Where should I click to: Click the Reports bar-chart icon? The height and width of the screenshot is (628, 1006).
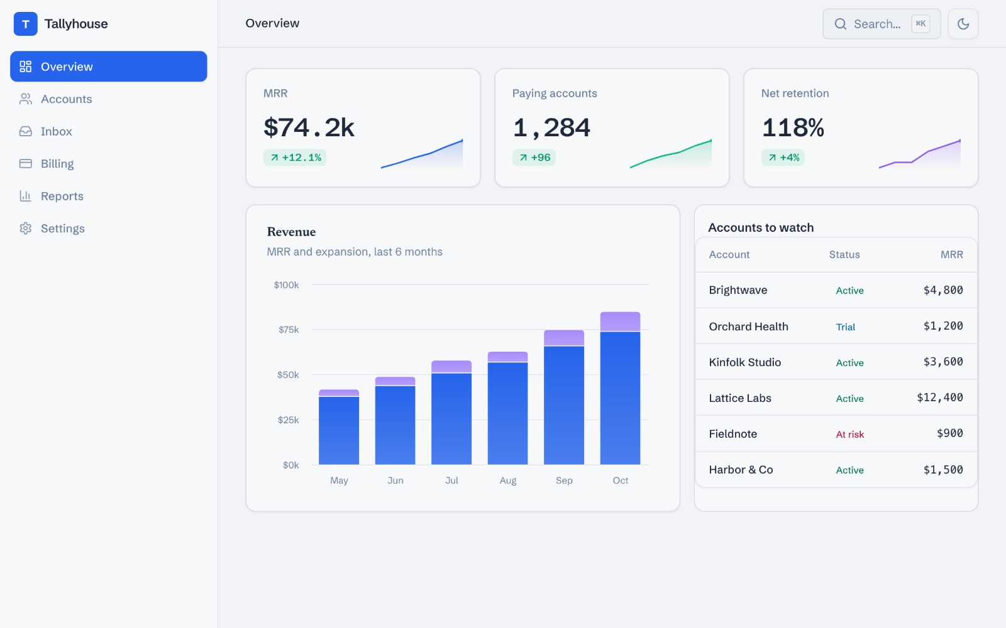[x=26, y=196]
